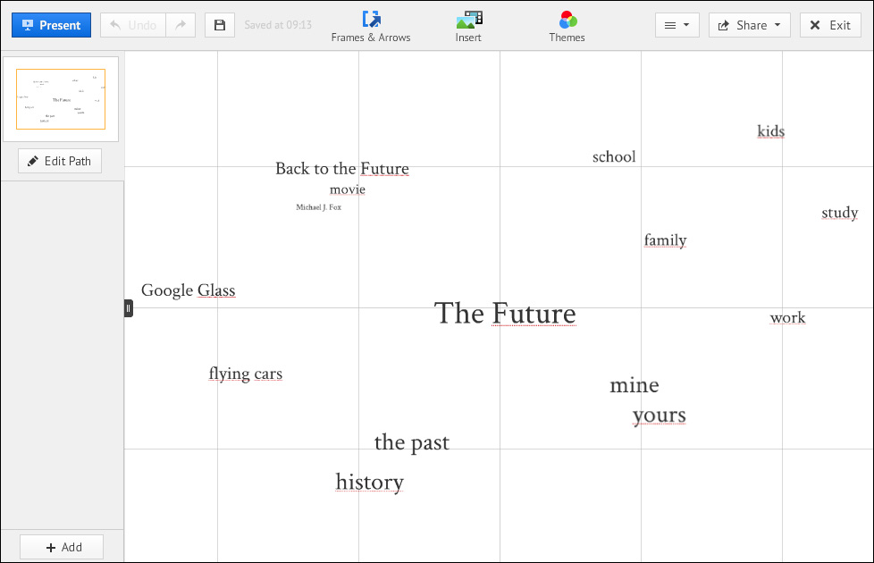This screenshot has height=563, width=874.
Task: Save the prezi using the floppy disk icon
Action: [x=220, y=25]
